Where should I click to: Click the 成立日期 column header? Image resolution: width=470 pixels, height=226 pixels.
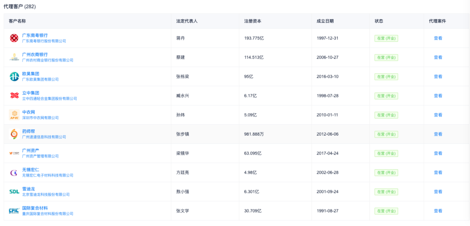click(325, 21)
